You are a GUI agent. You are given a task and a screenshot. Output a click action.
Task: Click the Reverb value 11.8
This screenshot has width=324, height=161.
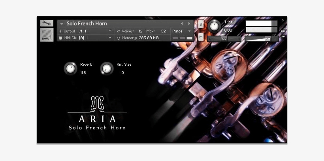pyautogui.click(x=83, y=73)
